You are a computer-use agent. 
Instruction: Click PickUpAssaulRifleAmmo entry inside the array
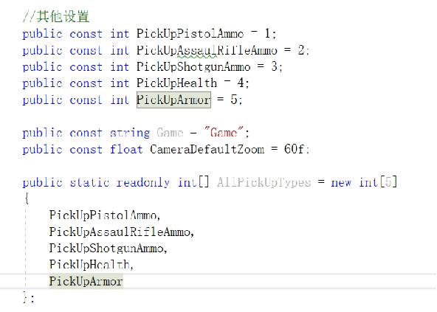pyautogui.click(x=120, y=232)
